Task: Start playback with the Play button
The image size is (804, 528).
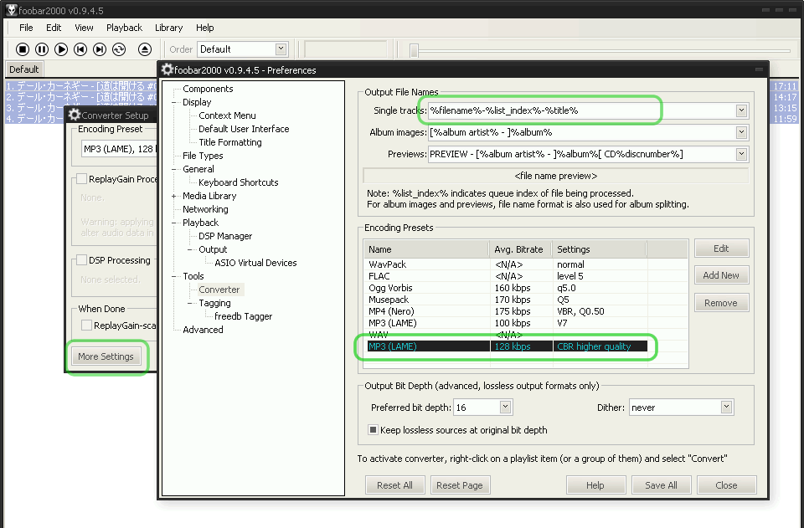Action: click(x=61, y=49)
